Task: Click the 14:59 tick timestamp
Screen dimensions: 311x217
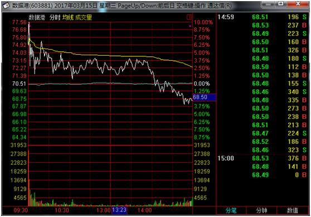Action: pos(226,17)
